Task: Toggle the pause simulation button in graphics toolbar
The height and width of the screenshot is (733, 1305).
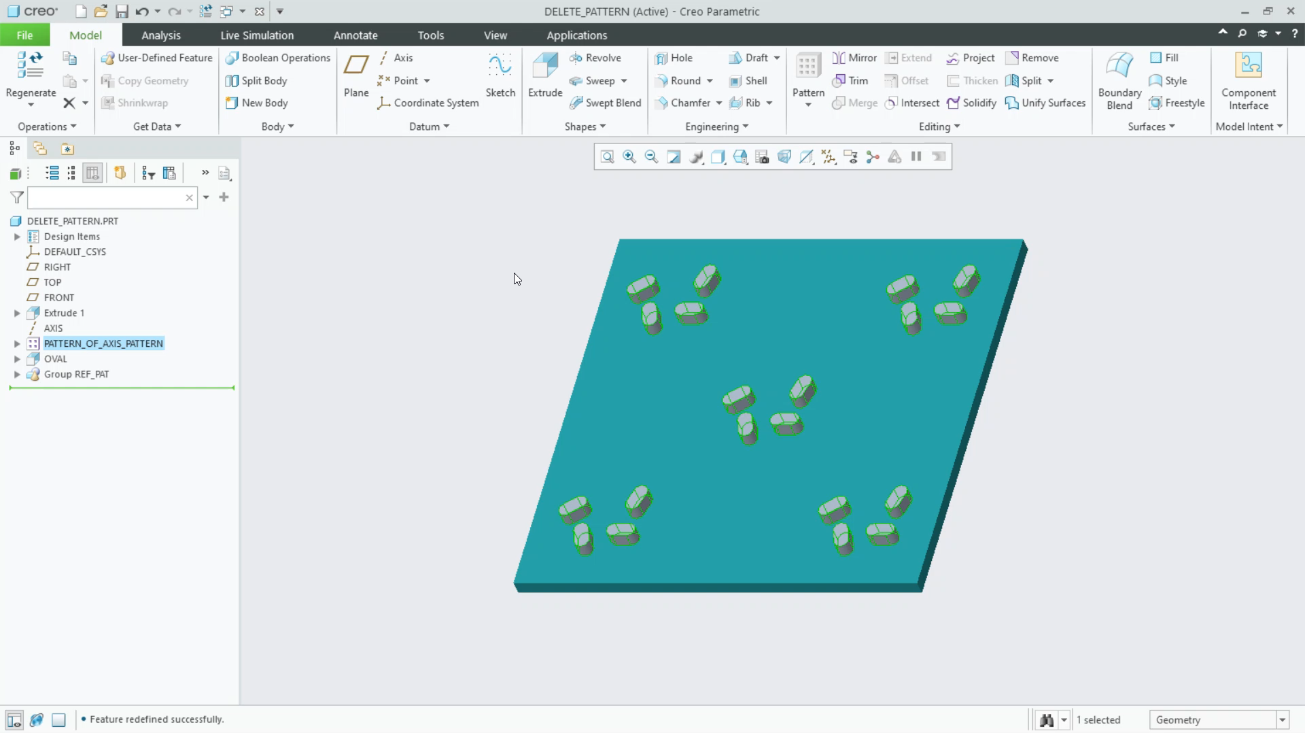Action: [916, 157]
